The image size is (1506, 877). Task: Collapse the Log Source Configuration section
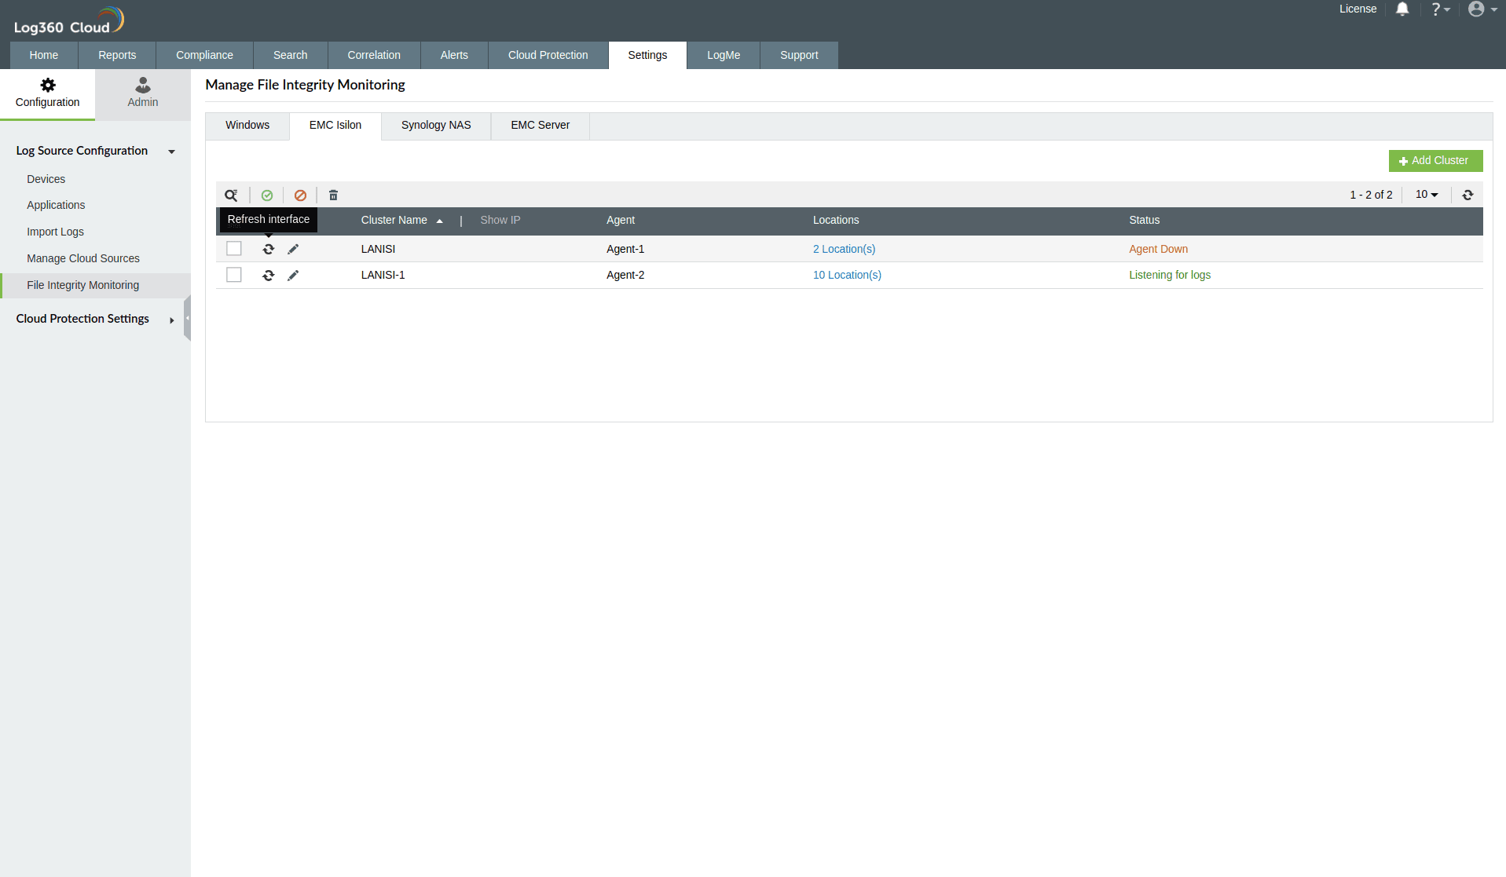coord(171,152)
